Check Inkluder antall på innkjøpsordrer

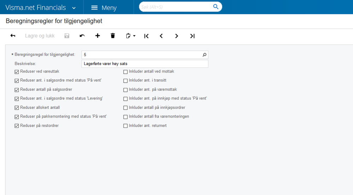click(x=125, y=108)
